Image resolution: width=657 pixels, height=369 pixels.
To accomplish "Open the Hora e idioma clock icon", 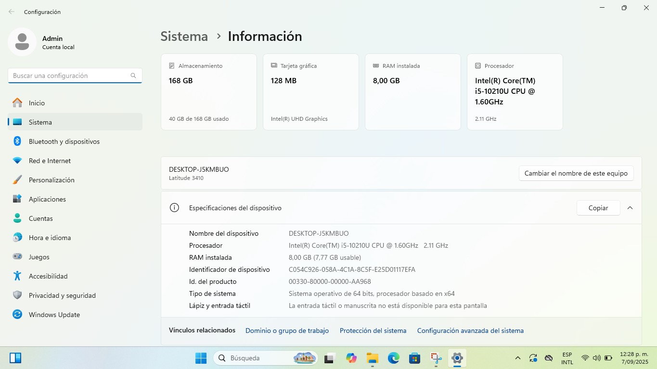I will (x=17, y=238).
